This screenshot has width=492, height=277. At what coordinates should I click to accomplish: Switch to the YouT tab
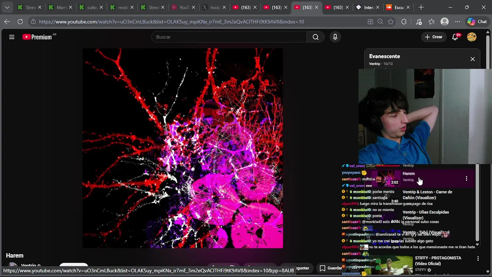[x=181, y=7]
